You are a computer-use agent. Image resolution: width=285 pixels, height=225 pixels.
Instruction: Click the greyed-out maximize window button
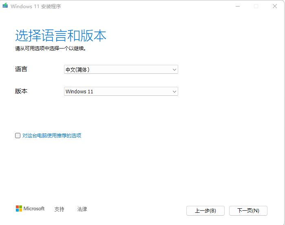tap(256, 6)
